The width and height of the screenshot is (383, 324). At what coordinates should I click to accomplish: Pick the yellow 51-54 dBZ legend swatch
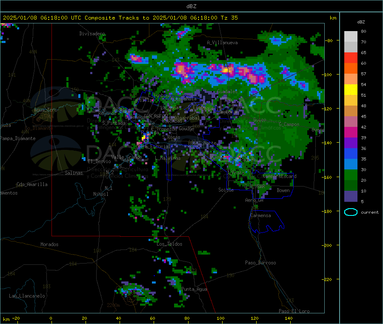(351, 90)
